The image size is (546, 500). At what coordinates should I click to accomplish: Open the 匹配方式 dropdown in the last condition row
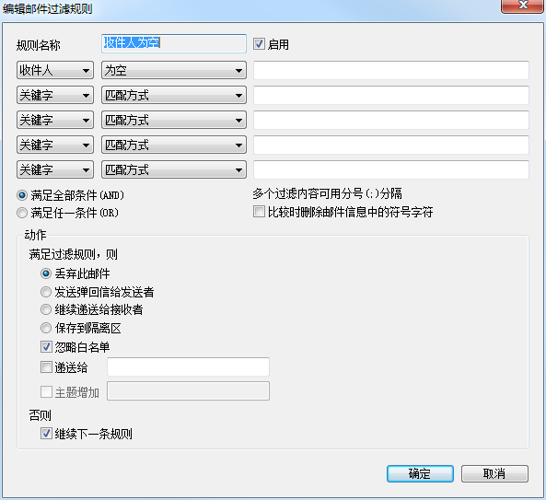[x=174, y=169]
